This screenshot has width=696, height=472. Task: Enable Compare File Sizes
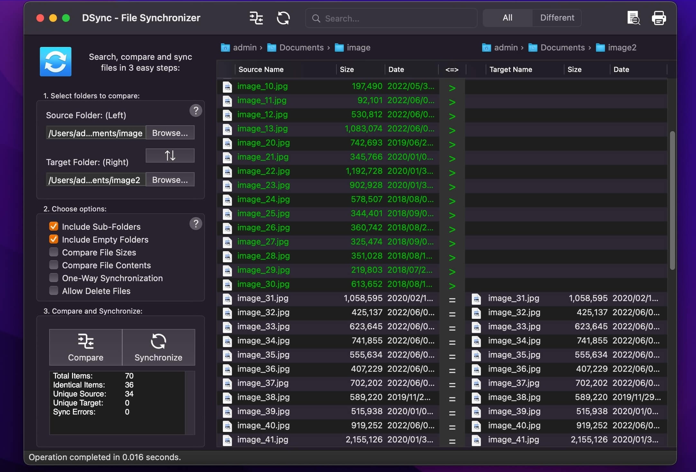(54, 252)
